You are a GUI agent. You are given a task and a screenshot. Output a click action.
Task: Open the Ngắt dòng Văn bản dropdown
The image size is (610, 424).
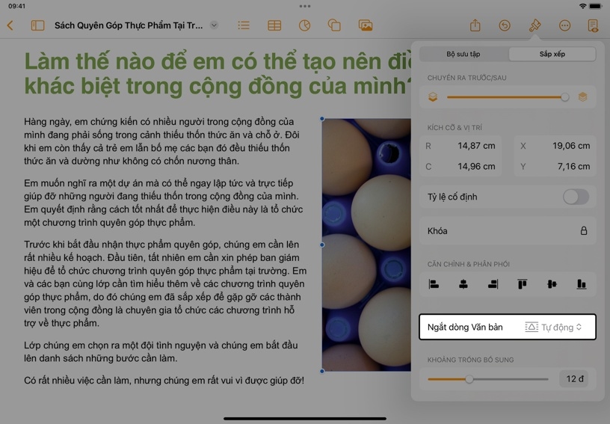(x=553, y=328)
